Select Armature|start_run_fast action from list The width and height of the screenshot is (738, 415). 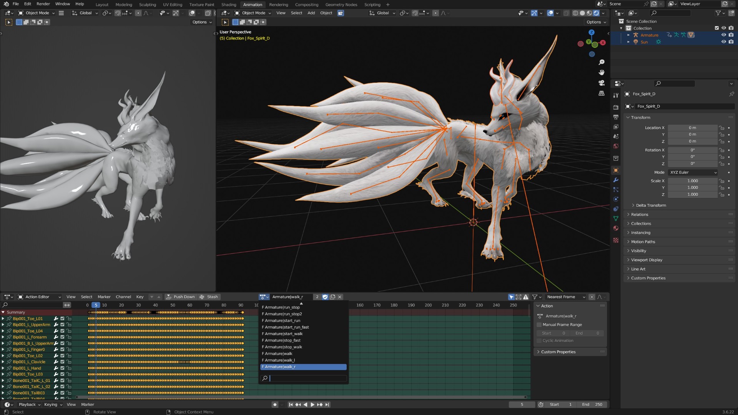click(x=304, y=327)
